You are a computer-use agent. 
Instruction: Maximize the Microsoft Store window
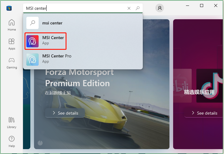click(202, 5)
